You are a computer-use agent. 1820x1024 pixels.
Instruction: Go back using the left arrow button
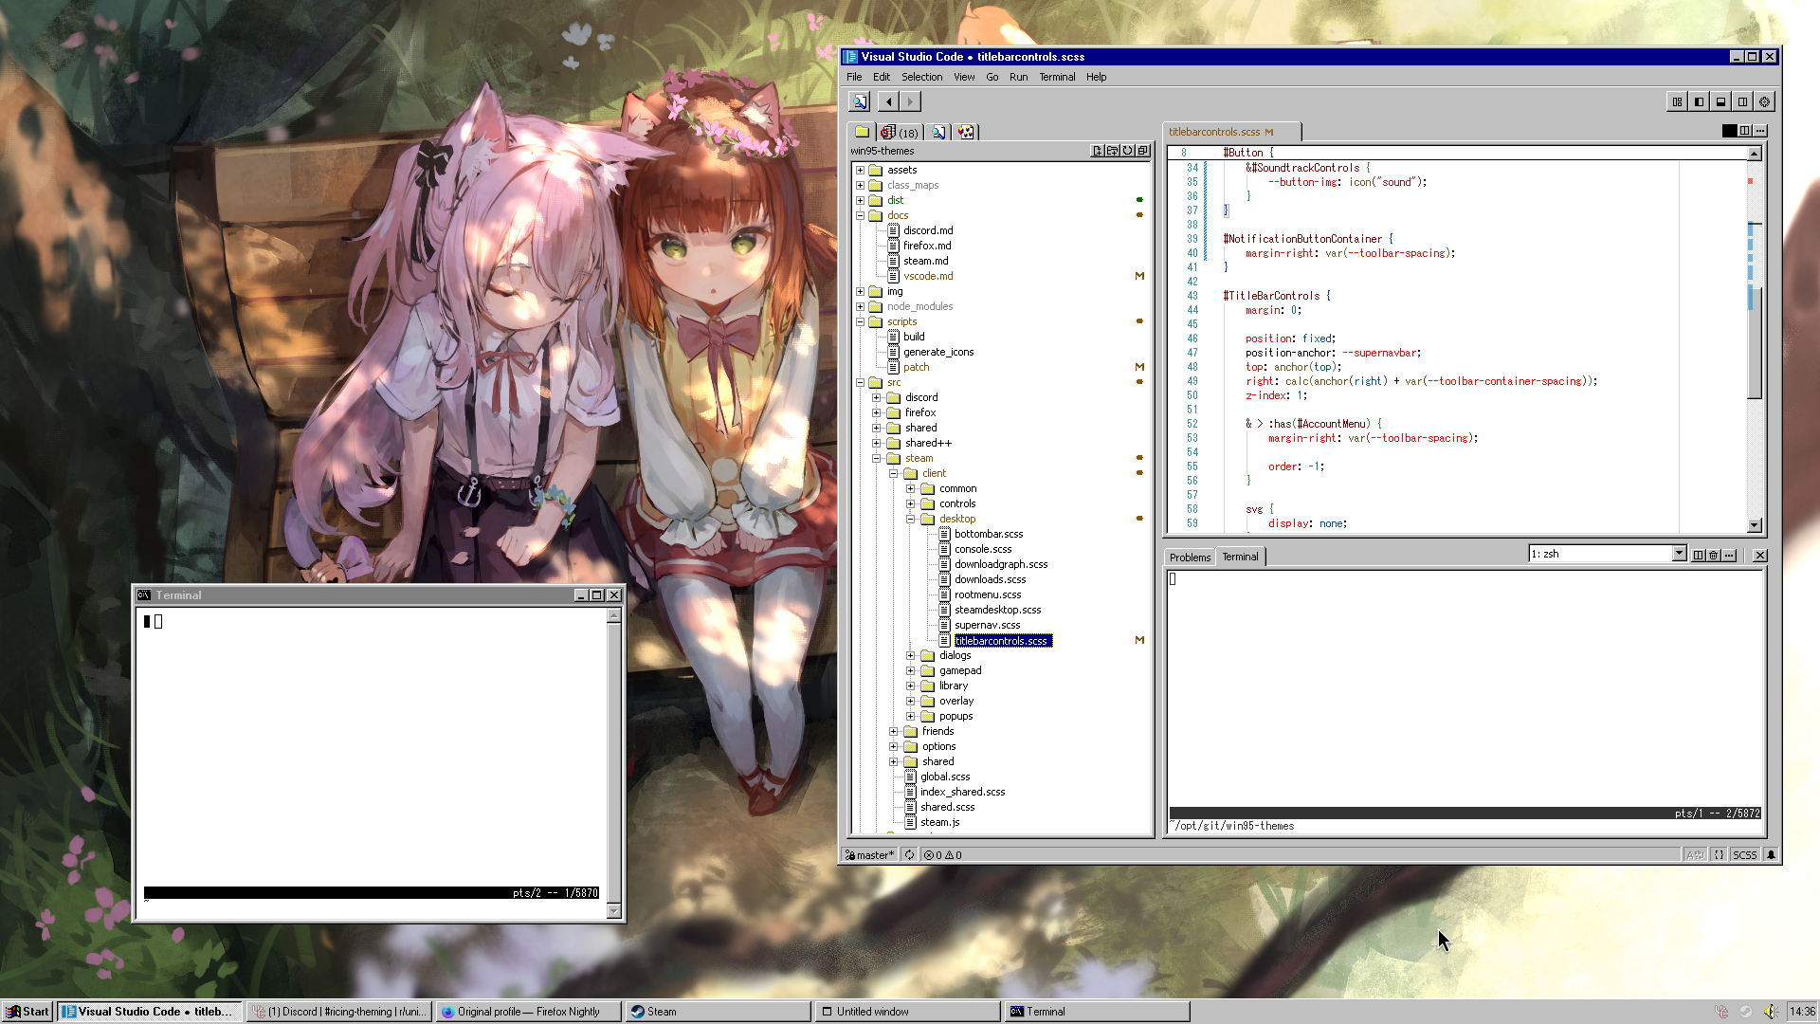tap(888, 101)
